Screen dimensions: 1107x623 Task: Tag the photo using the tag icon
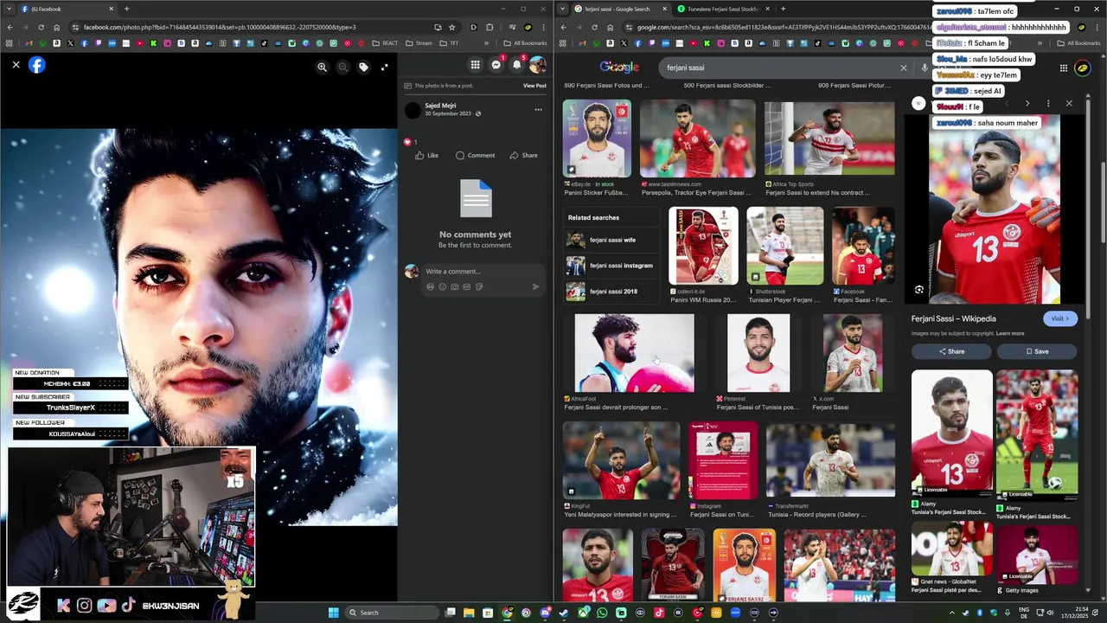point(363,67)
